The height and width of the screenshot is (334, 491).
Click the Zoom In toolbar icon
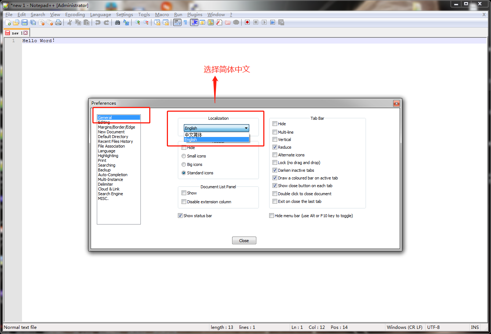click(138, 22)
